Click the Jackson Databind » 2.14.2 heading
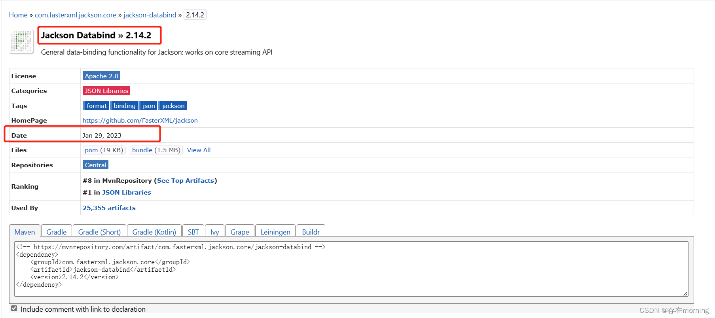This screenshot has height=318, width=715. coord(96,35)
